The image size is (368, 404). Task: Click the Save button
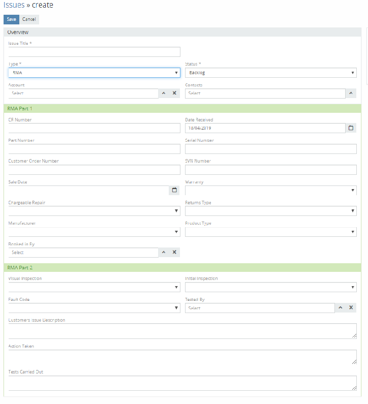coord(11,19)
